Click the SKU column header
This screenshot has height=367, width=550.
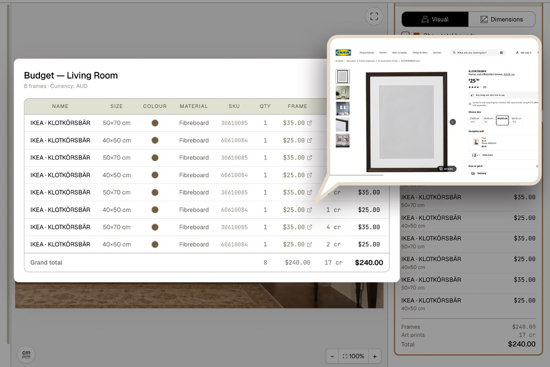[234, 106]
